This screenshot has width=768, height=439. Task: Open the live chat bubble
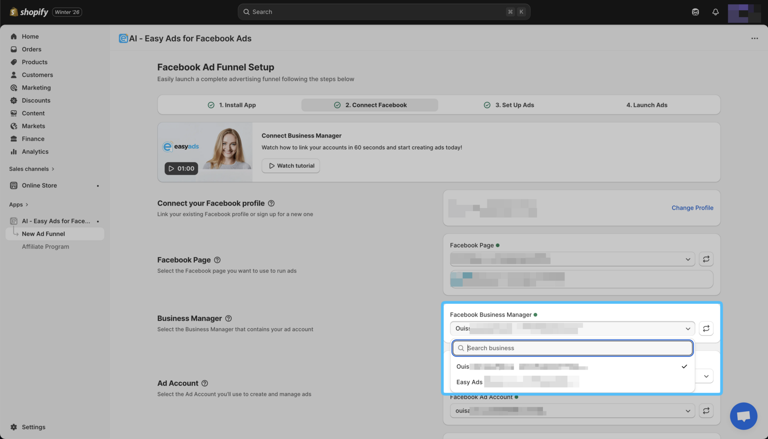click(743, 416)
